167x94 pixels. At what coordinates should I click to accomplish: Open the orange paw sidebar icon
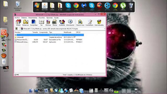(x=4, y=56)
